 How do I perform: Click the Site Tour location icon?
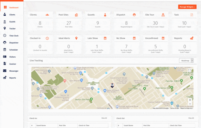163,15
